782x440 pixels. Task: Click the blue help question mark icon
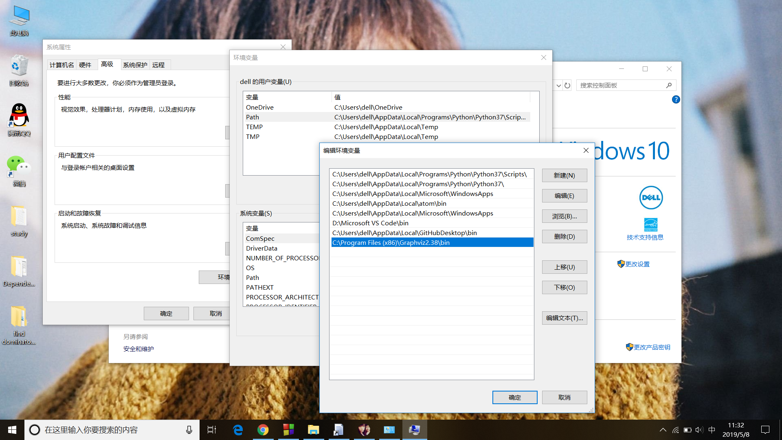pos(676,99)
